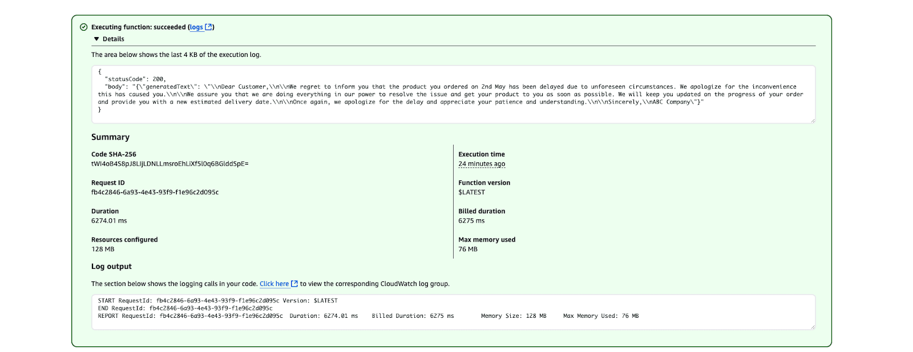Open the logs link in the header
Viewport: 913px width, 352px height.
pyautogui.click(x=196, y=27)
